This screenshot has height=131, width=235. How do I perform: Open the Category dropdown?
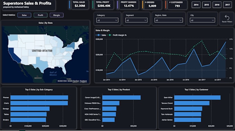coord(107,20)
